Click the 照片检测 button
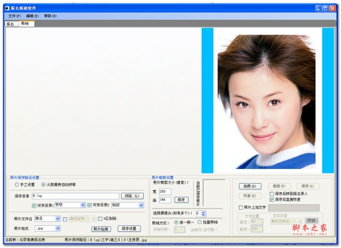This screenshot has width=341, height=248. click(101, 229)
